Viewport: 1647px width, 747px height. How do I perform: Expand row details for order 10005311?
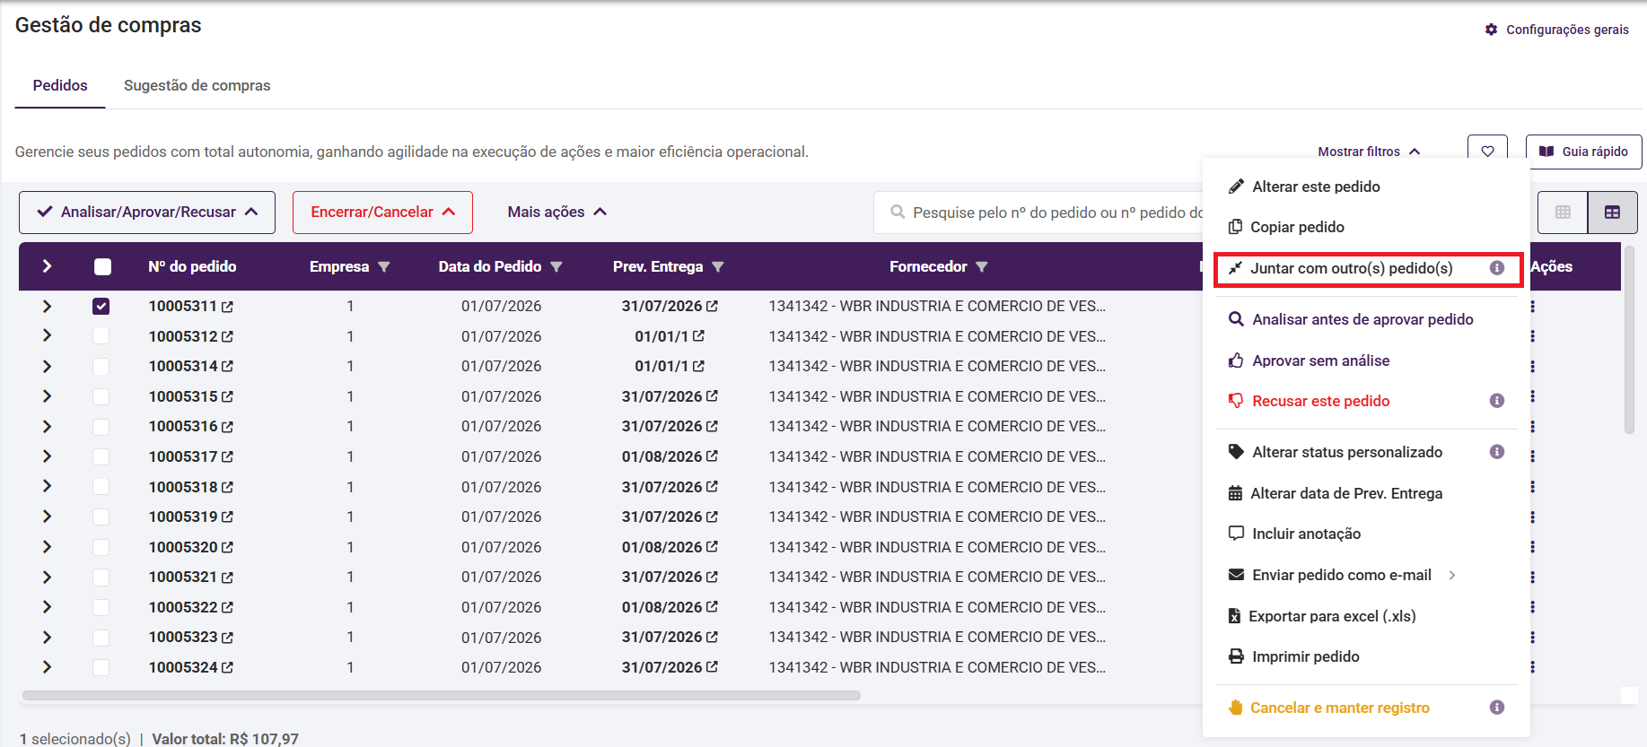[47, 307]
